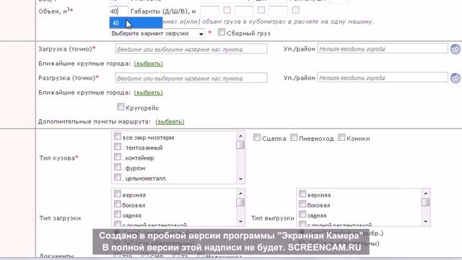Click the second dimensions (width) input field

(x=244, y=12)
